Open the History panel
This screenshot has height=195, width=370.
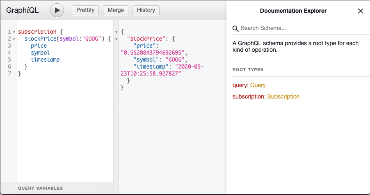pos(146,10)
